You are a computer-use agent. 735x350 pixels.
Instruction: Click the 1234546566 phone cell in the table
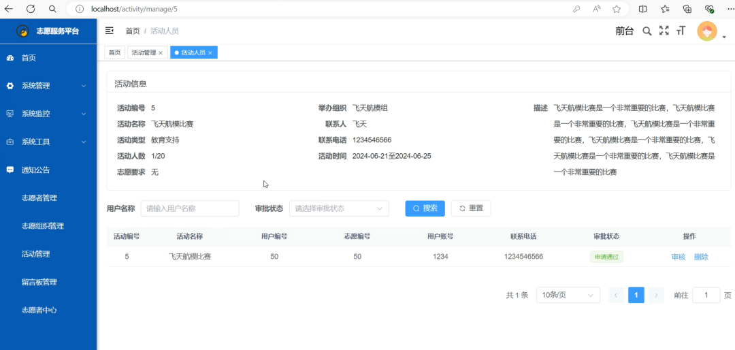pos(523,257)
